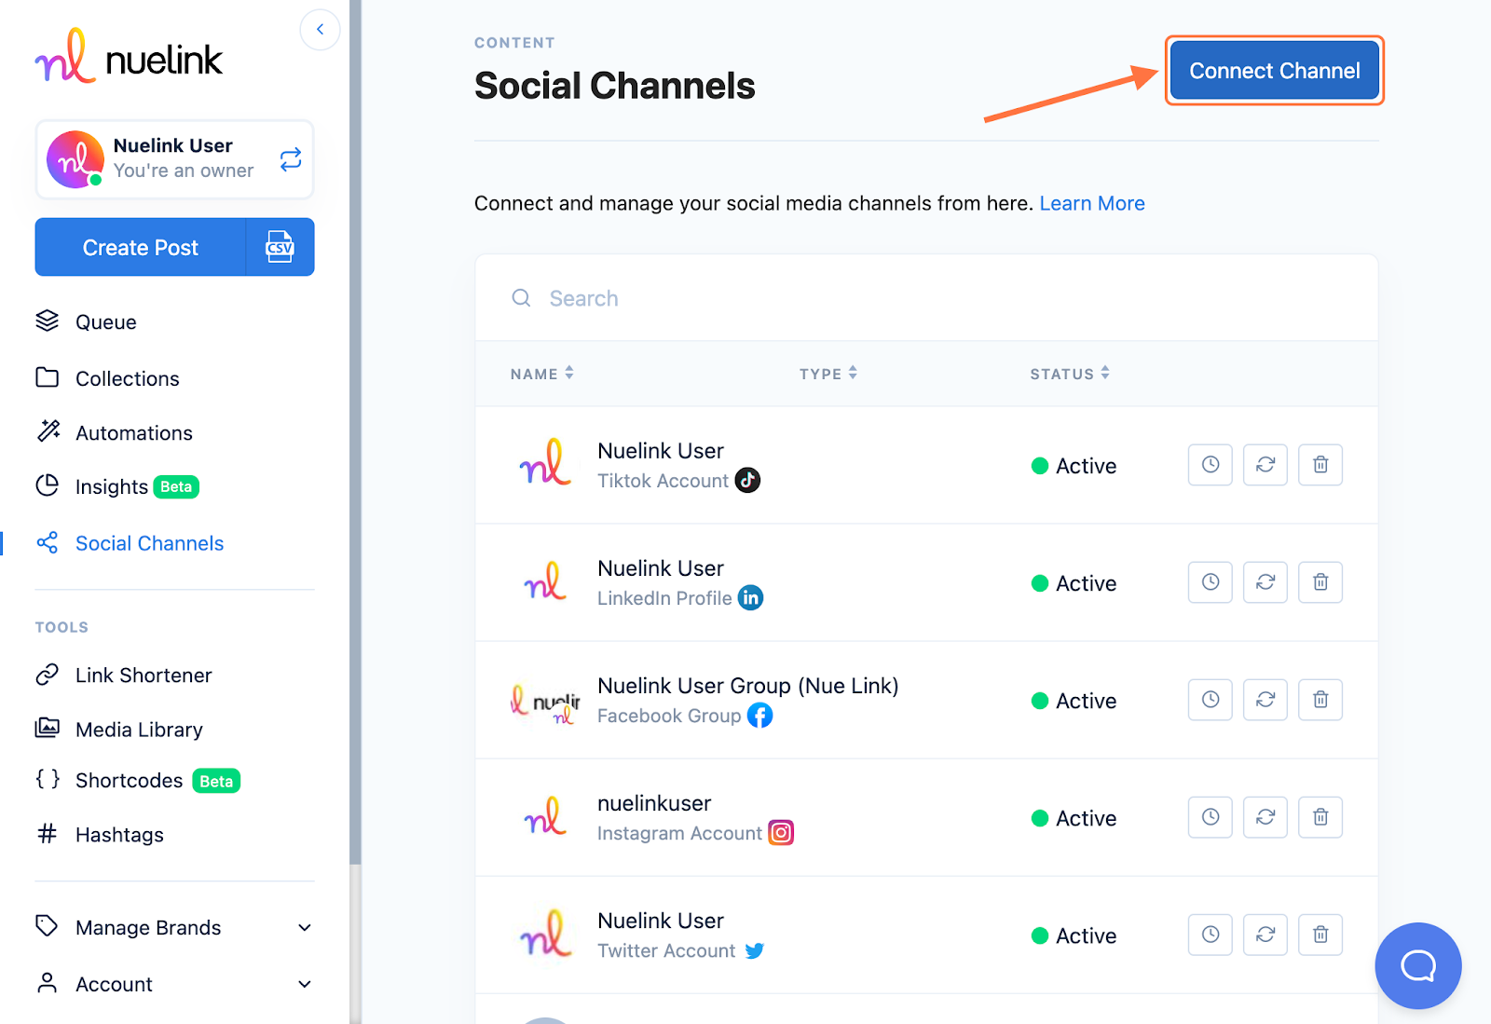
Task: Click the Nuelink User brand avatar
Action: coord(75,159)
